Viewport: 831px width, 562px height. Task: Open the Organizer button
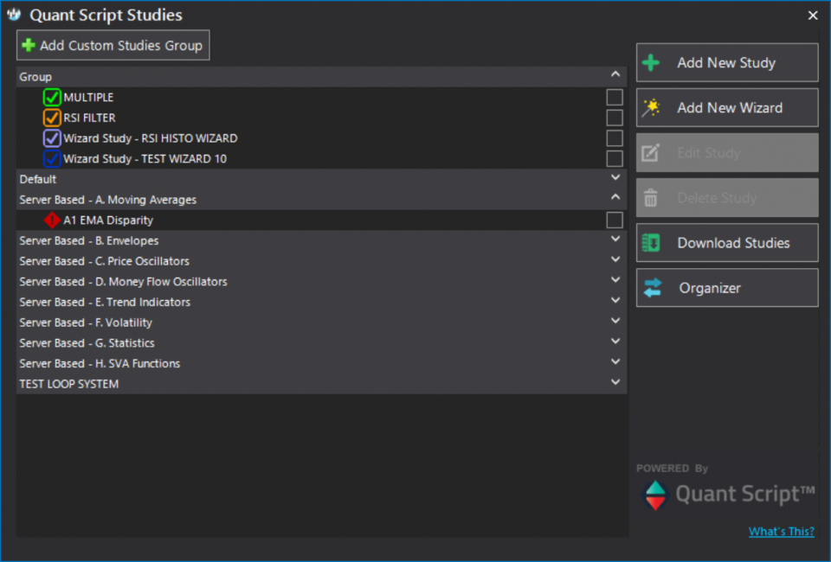pyautogui.click(x=727, y=288)
